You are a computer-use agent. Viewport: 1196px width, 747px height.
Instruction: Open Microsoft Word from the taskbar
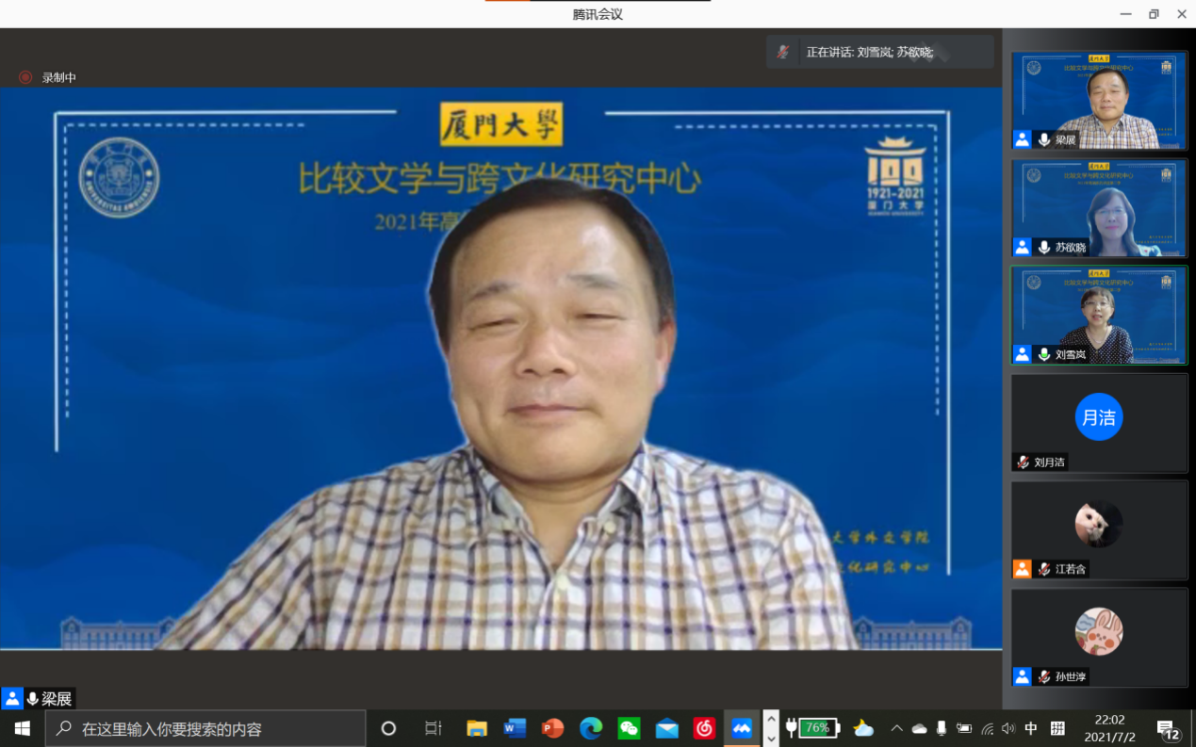tap(515, 728)
